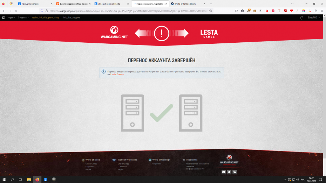List all tabs with the chevron
Screen dimensions: 326x183
pos(292,4)
